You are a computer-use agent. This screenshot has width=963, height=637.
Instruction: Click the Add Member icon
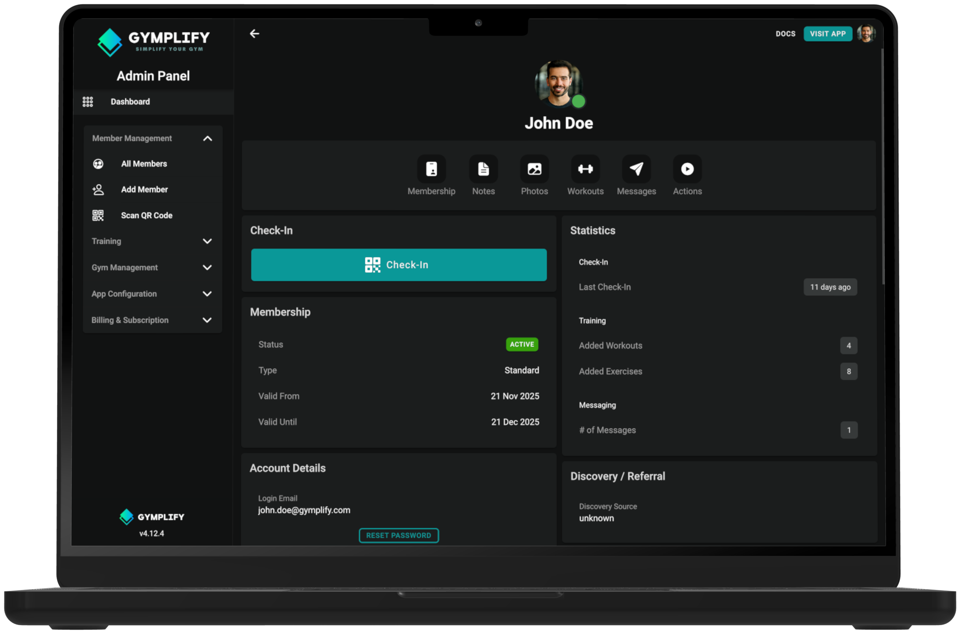point(98,189)
